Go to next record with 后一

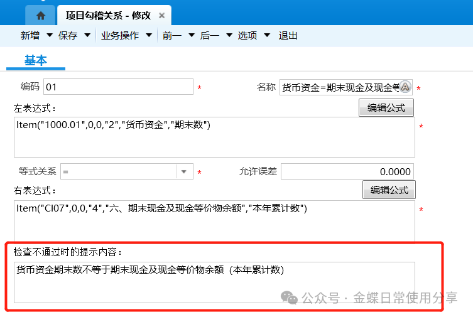209,36
